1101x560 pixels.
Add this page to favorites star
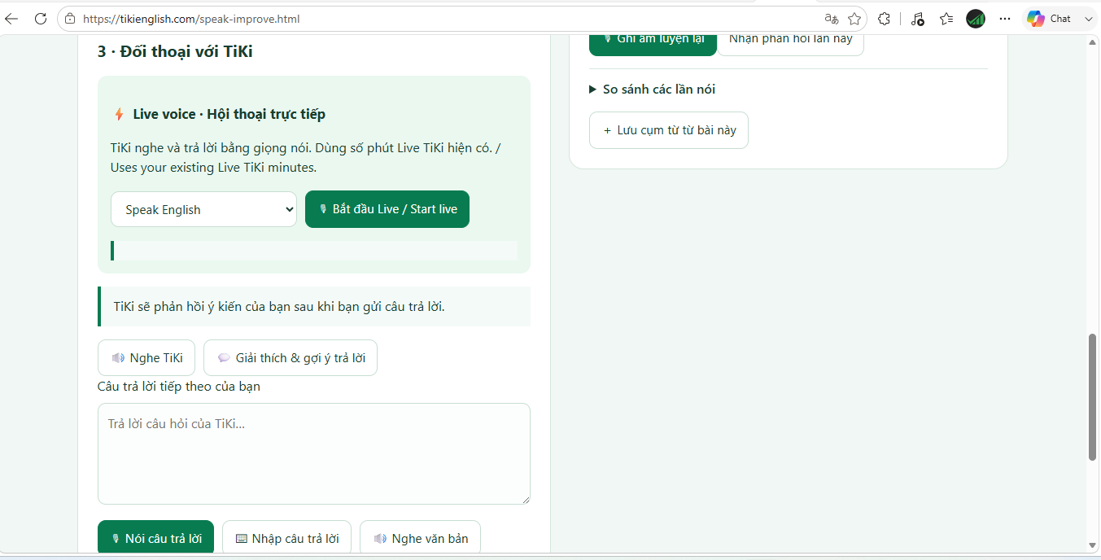point(854,19)
